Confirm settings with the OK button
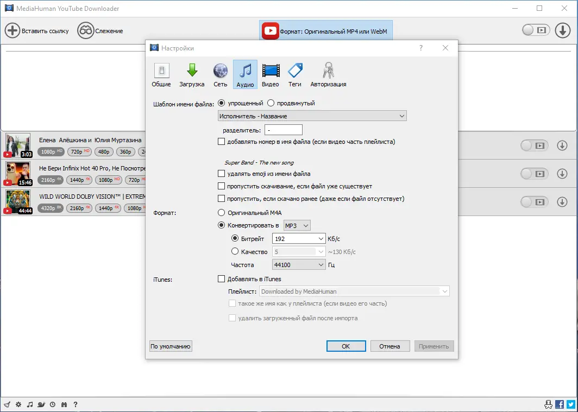 [345, 346]
